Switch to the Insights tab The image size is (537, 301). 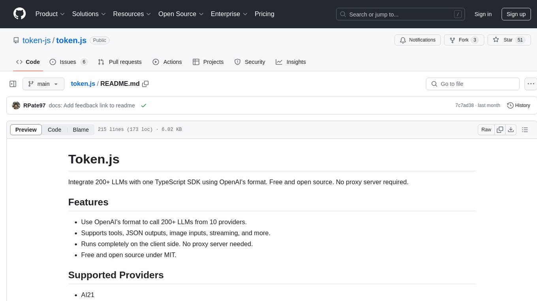coord(291,62)
